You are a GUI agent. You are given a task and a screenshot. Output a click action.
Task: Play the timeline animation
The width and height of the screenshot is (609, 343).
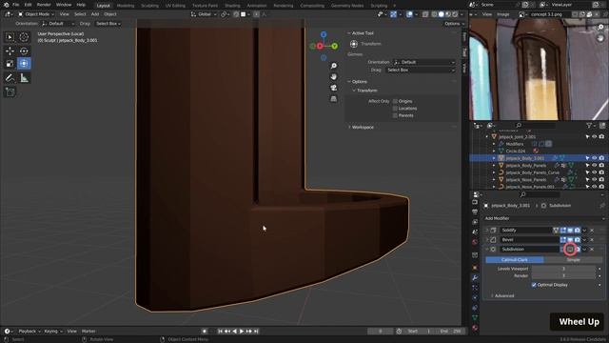[x=242, y=332]
